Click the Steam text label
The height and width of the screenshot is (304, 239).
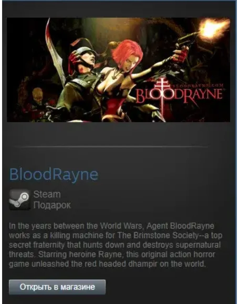47,194
